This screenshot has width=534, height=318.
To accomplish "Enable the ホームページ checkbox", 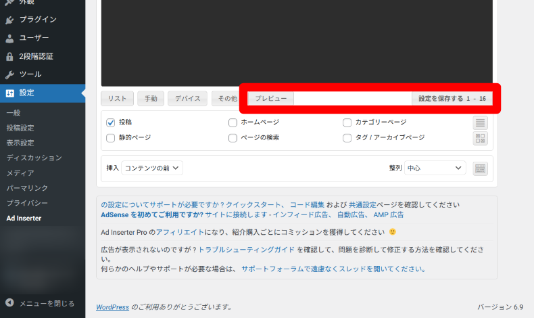I will point(233,122).
